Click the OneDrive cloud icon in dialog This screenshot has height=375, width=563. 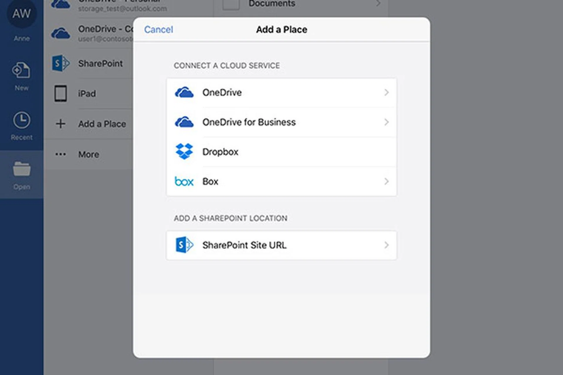pyautogui.click(x=184, y=93)
